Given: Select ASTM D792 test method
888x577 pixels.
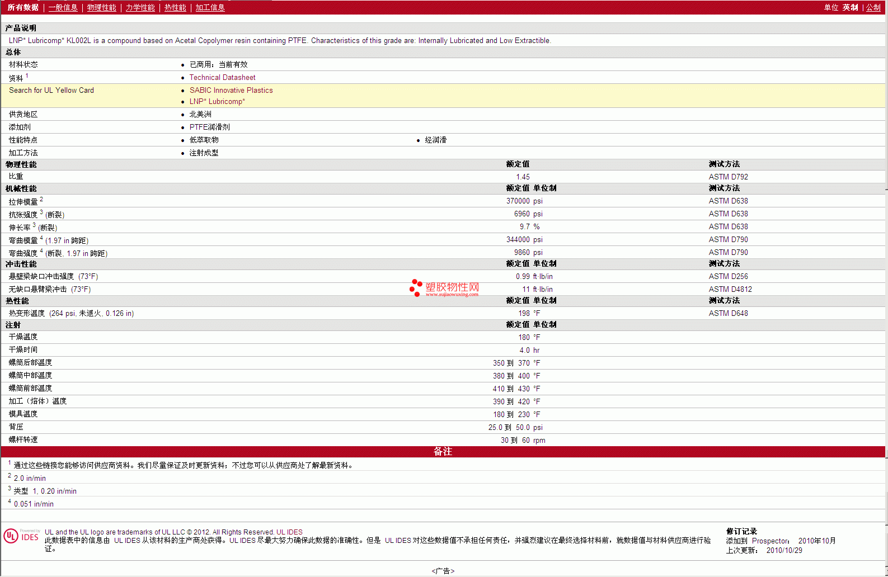Looking at the screenshot, I should 728,177.
